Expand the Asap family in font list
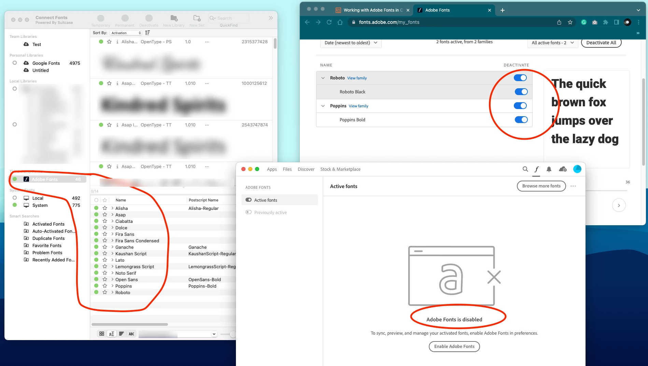The width and height of the screenshot is (648, 366). [112, 215]
